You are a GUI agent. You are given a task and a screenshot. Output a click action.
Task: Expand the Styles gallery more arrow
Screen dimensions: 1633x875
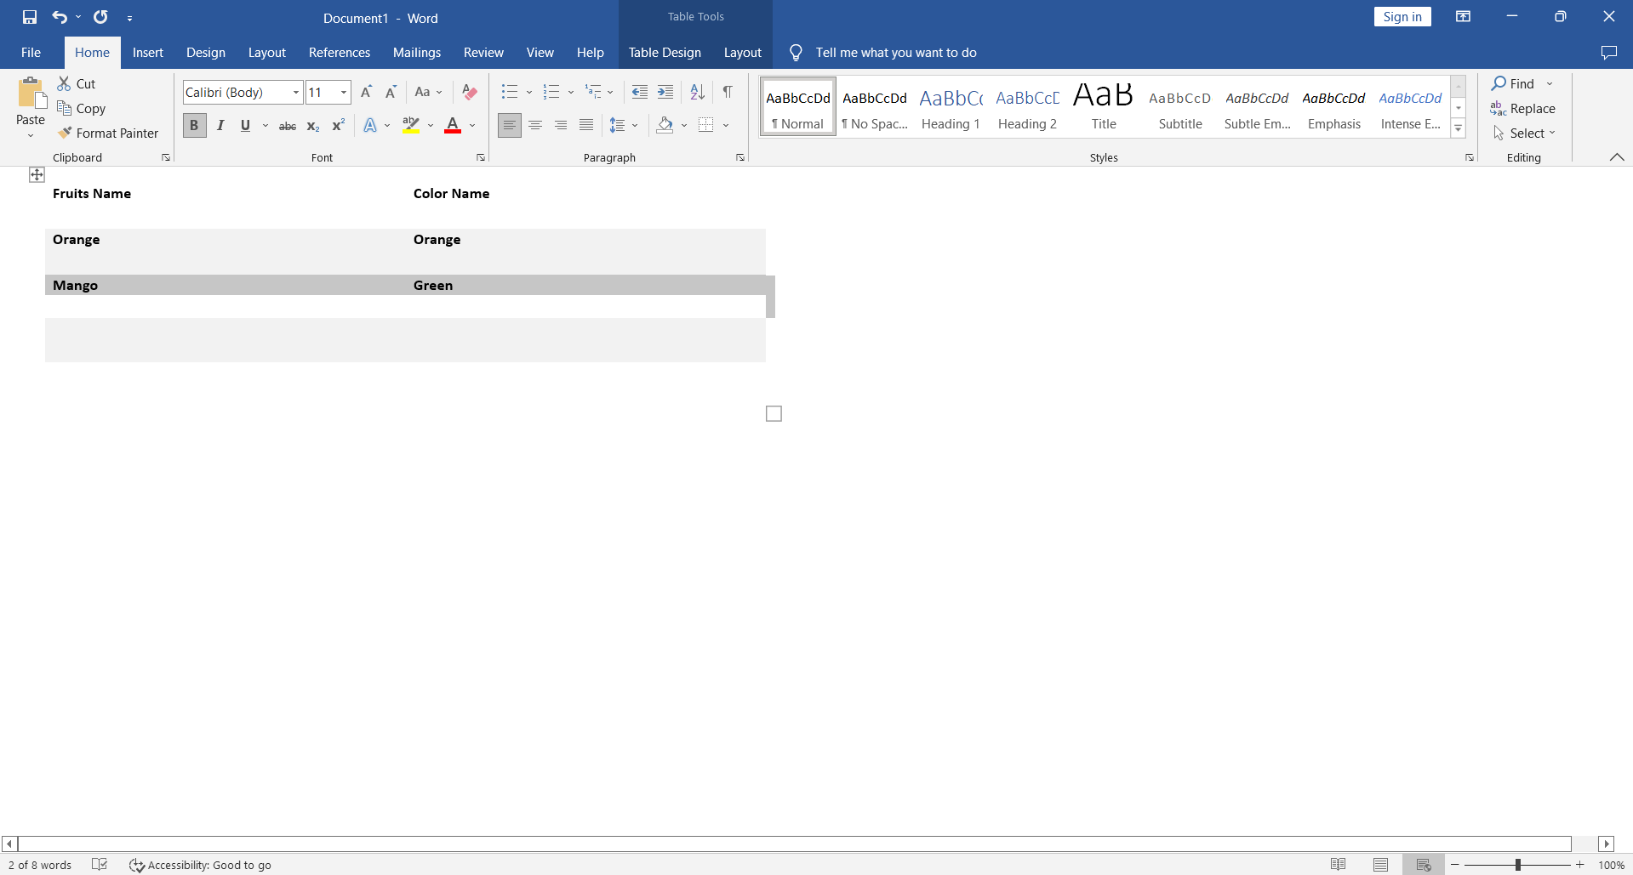click(x=1458, y=129)
